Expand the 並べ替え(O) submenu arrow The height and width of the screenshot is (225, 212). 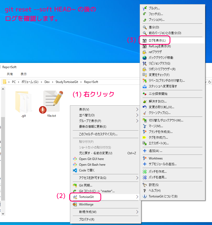point(137,115)
